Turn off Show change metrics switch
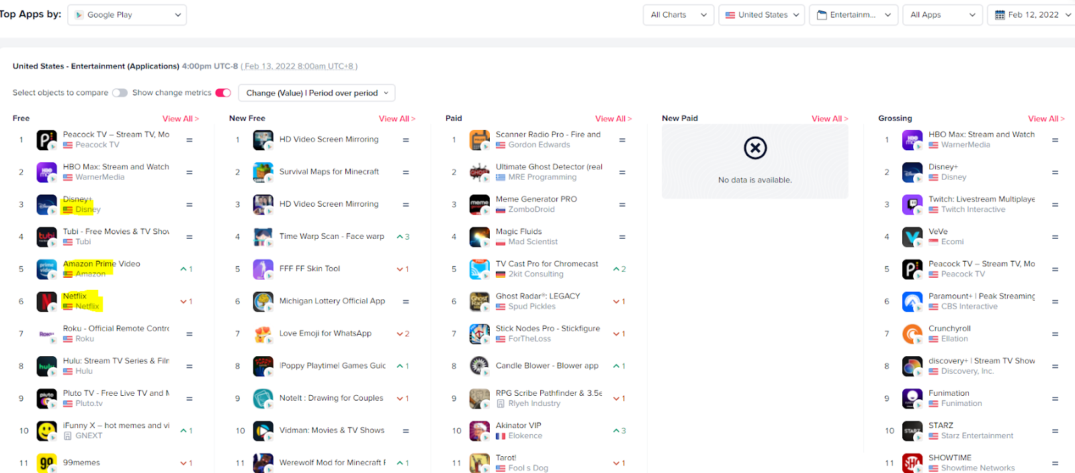Viewport: 1075px width, 473px height. tap(223, 93)
